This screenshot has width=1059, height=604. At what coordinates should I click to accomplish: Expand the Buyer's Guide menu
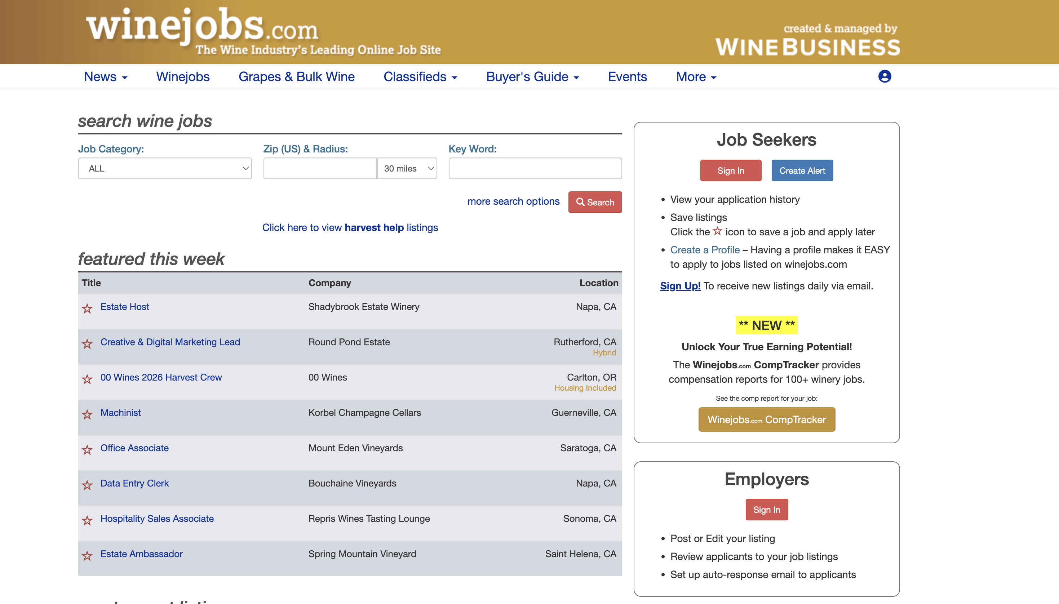coord(532,77)
